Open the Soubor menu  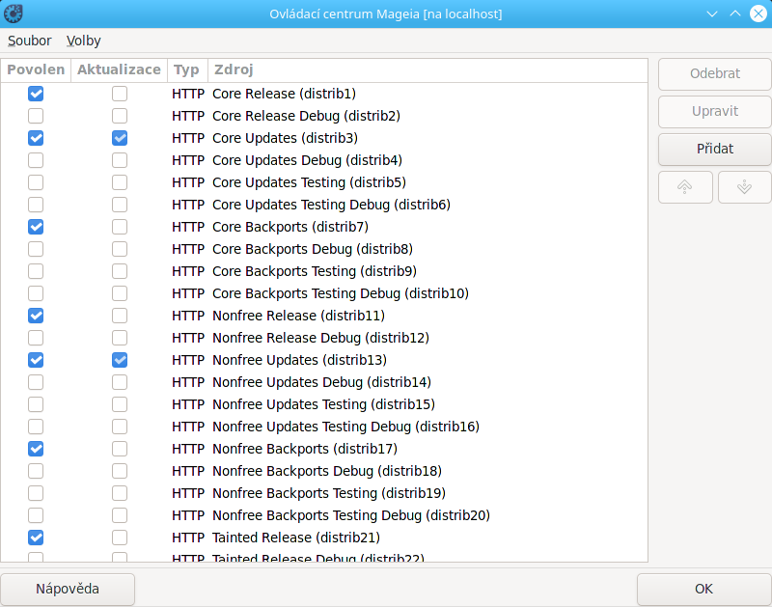pyautogui.click(x=30, y=41)
